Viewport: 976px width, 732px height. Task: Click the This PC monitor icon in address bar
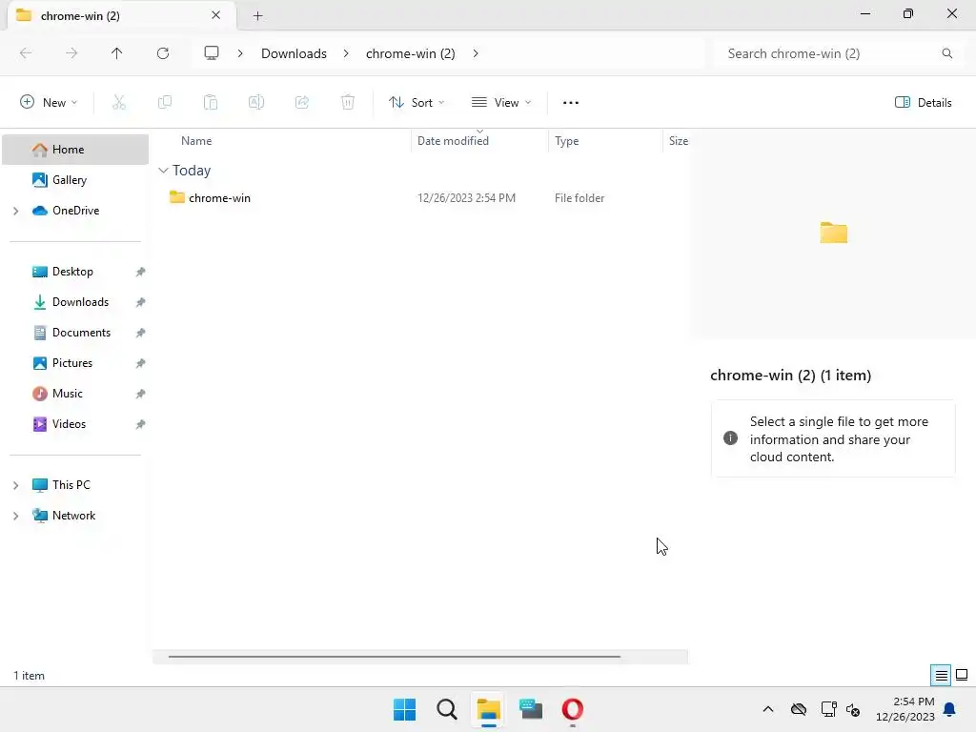212,53
